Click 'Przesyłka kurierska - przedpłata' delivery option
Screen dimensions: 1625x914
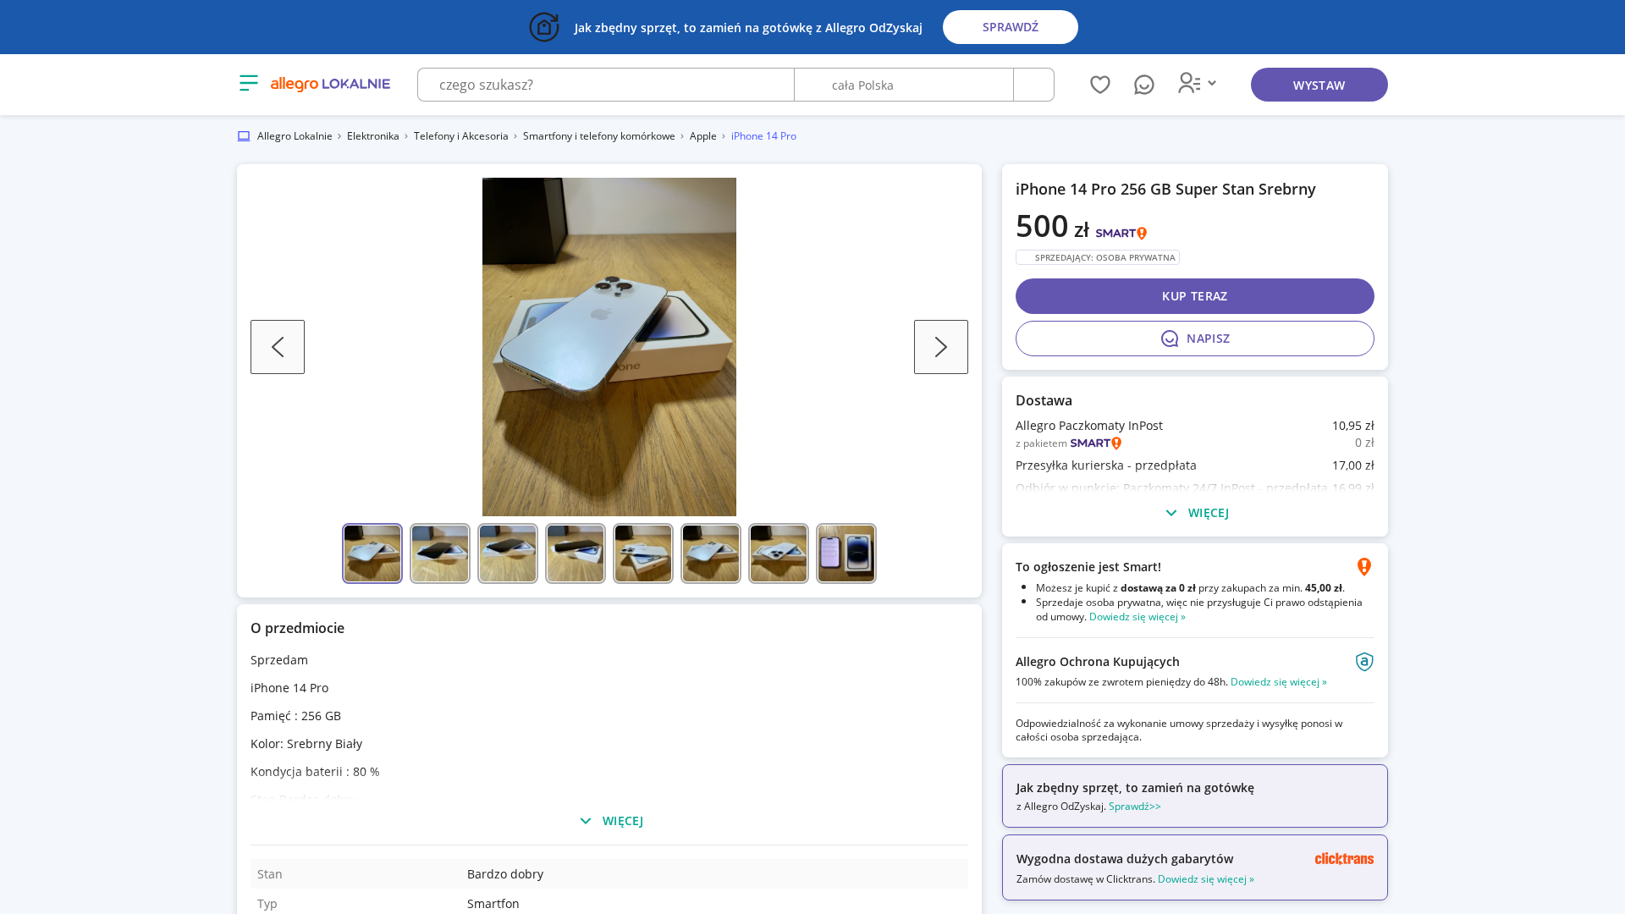(1106, 465)
